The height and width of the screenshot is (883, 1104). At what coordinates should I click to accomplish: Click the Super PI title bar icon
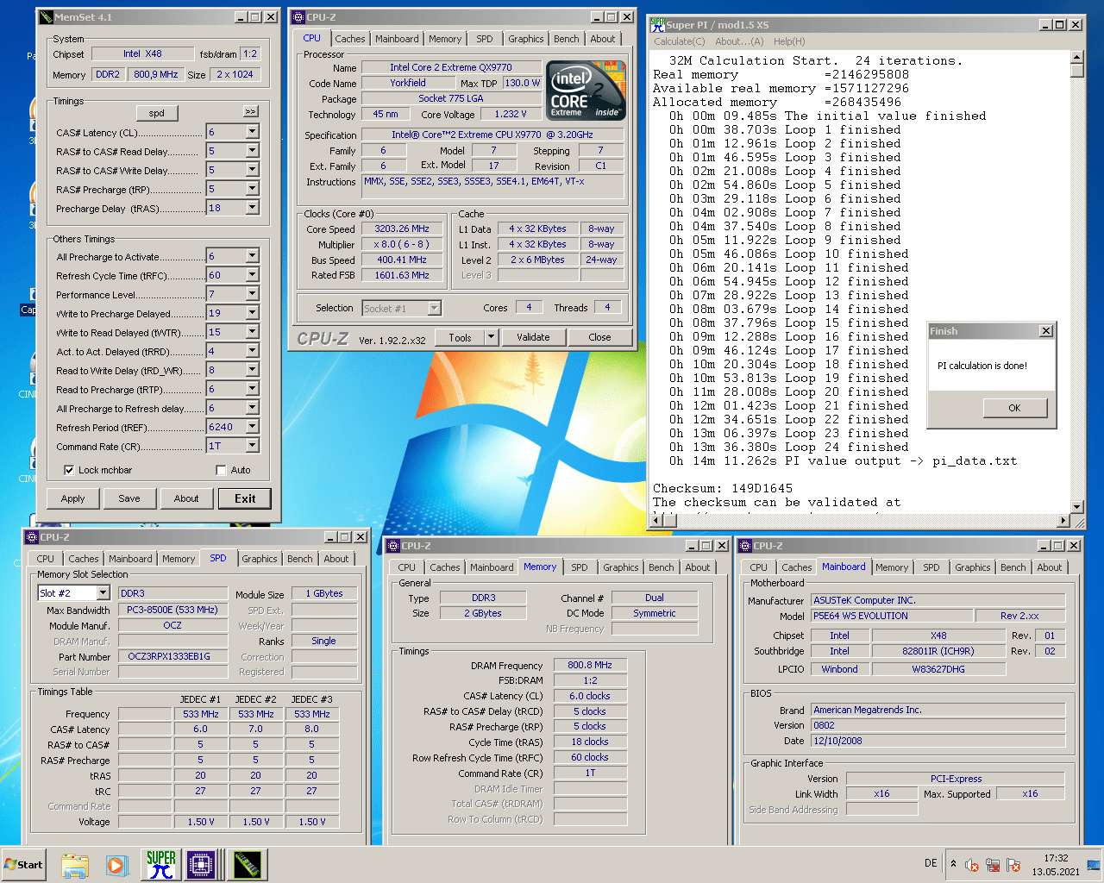tap(658, 24)
